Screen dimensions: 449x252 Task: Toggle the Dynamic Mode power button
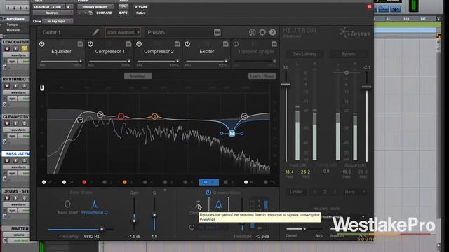pyautogui.click(x=208, y=193)
